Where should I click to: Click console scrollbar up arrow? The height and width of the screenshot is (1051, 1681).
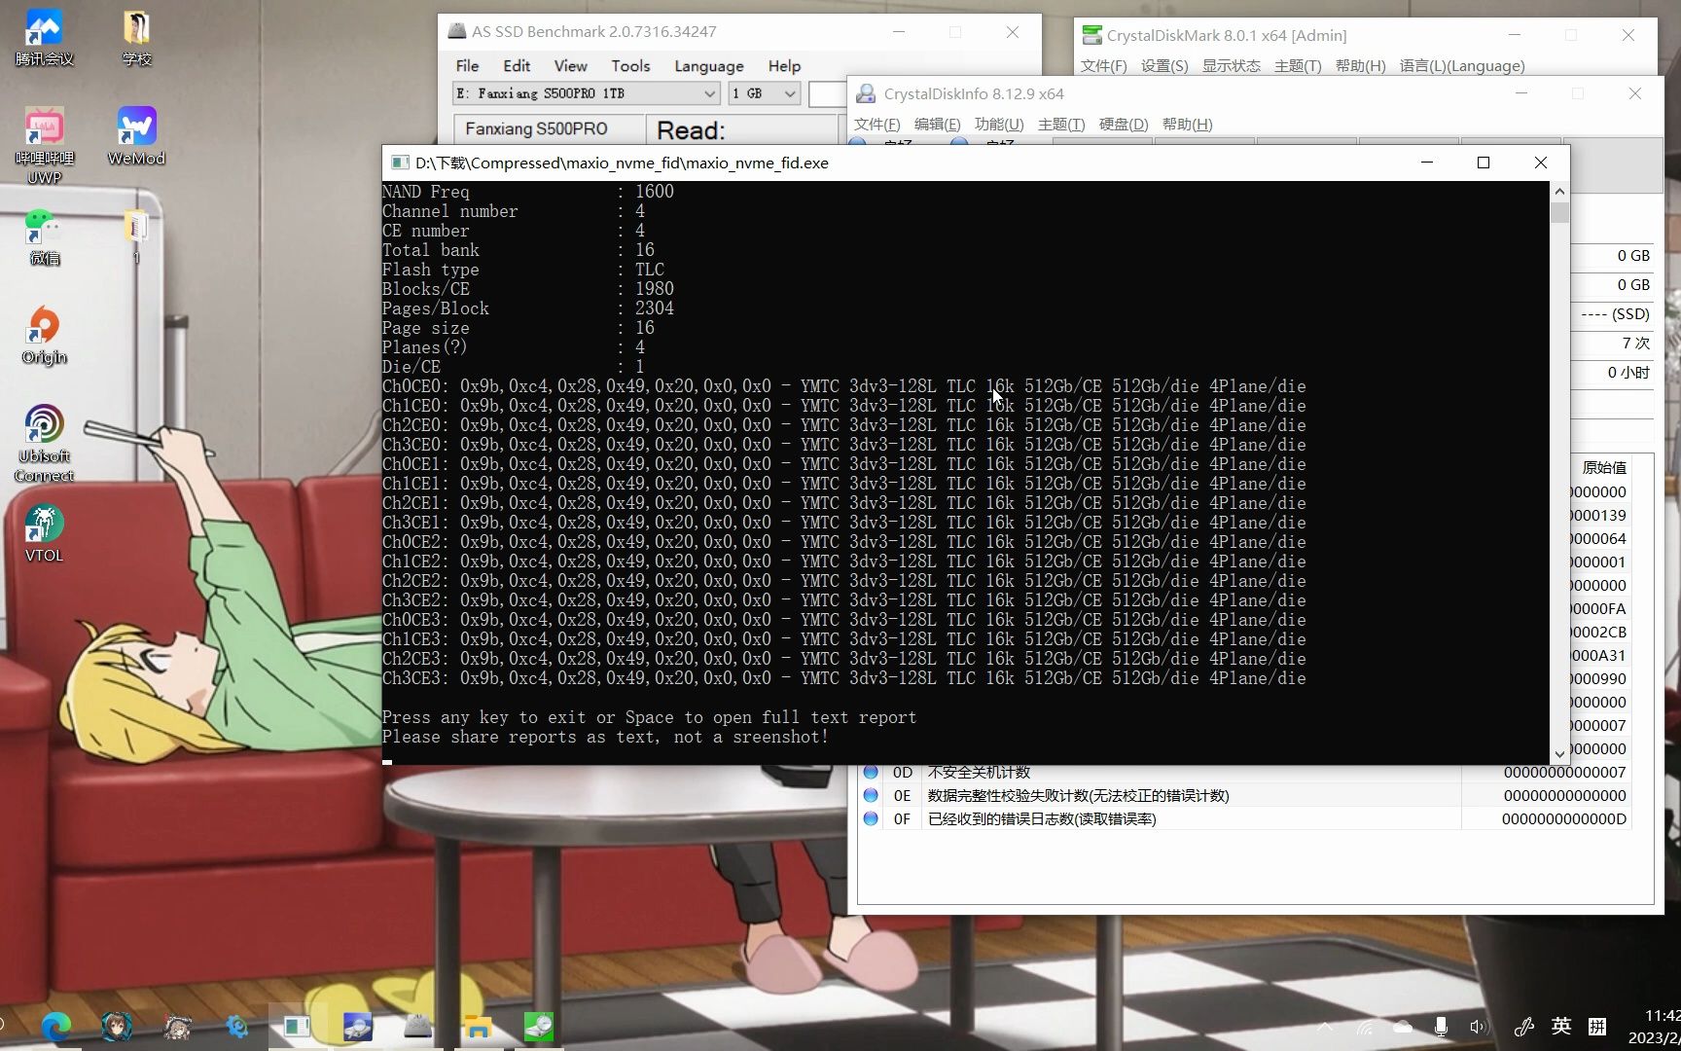coord(1559,192)
